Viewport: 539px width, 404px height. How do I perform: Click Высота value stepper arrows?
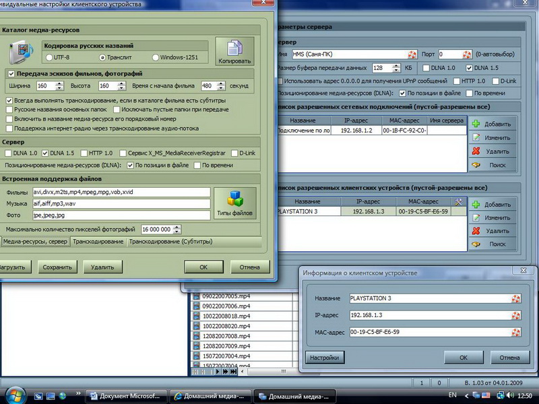point(121,86)
